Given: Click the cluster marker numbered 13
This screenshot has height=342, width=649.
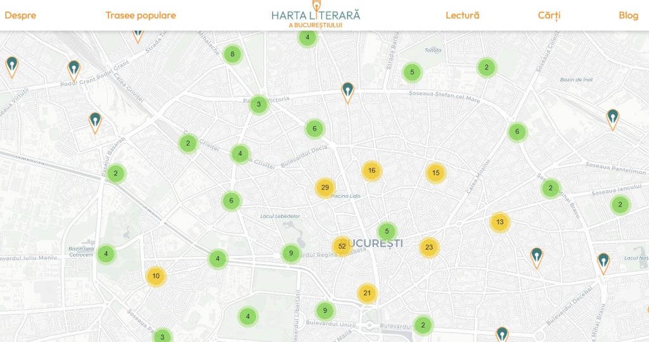Looking at the screenshot, I should [x=499, y=222].
